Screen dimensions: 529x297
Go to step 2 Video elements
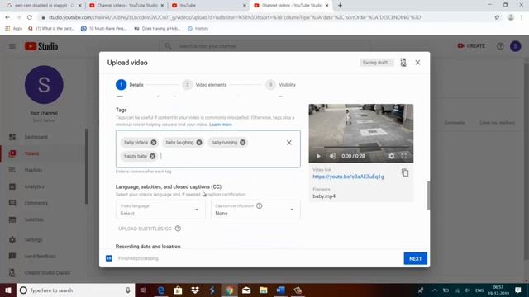click(x=204, y=85)
